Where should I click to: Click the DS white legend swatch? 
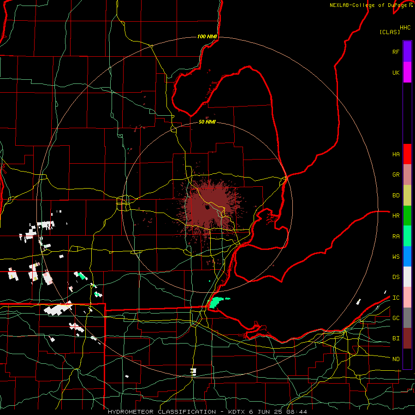407,277
